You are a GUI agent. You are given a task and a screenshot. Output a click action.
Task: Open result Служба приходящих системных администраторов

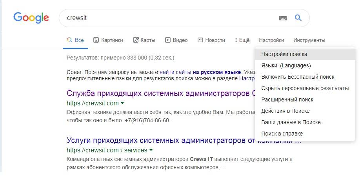click(160, 94)
